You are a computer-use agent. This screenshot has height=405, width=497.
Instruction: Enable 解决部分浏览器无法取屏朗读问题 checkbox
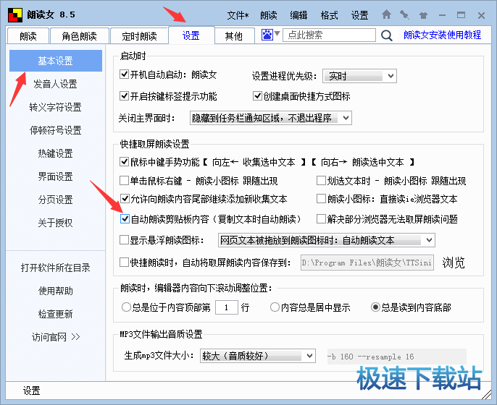[x=322, y=219]
